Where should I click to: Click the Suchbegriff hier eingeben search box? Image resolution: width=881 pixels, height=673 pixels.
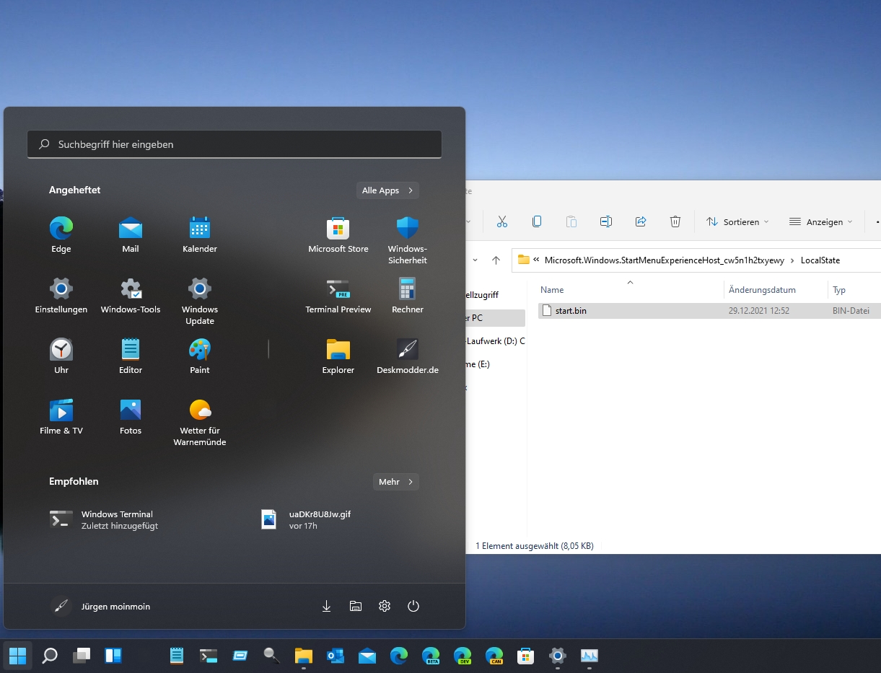point(235,144)
